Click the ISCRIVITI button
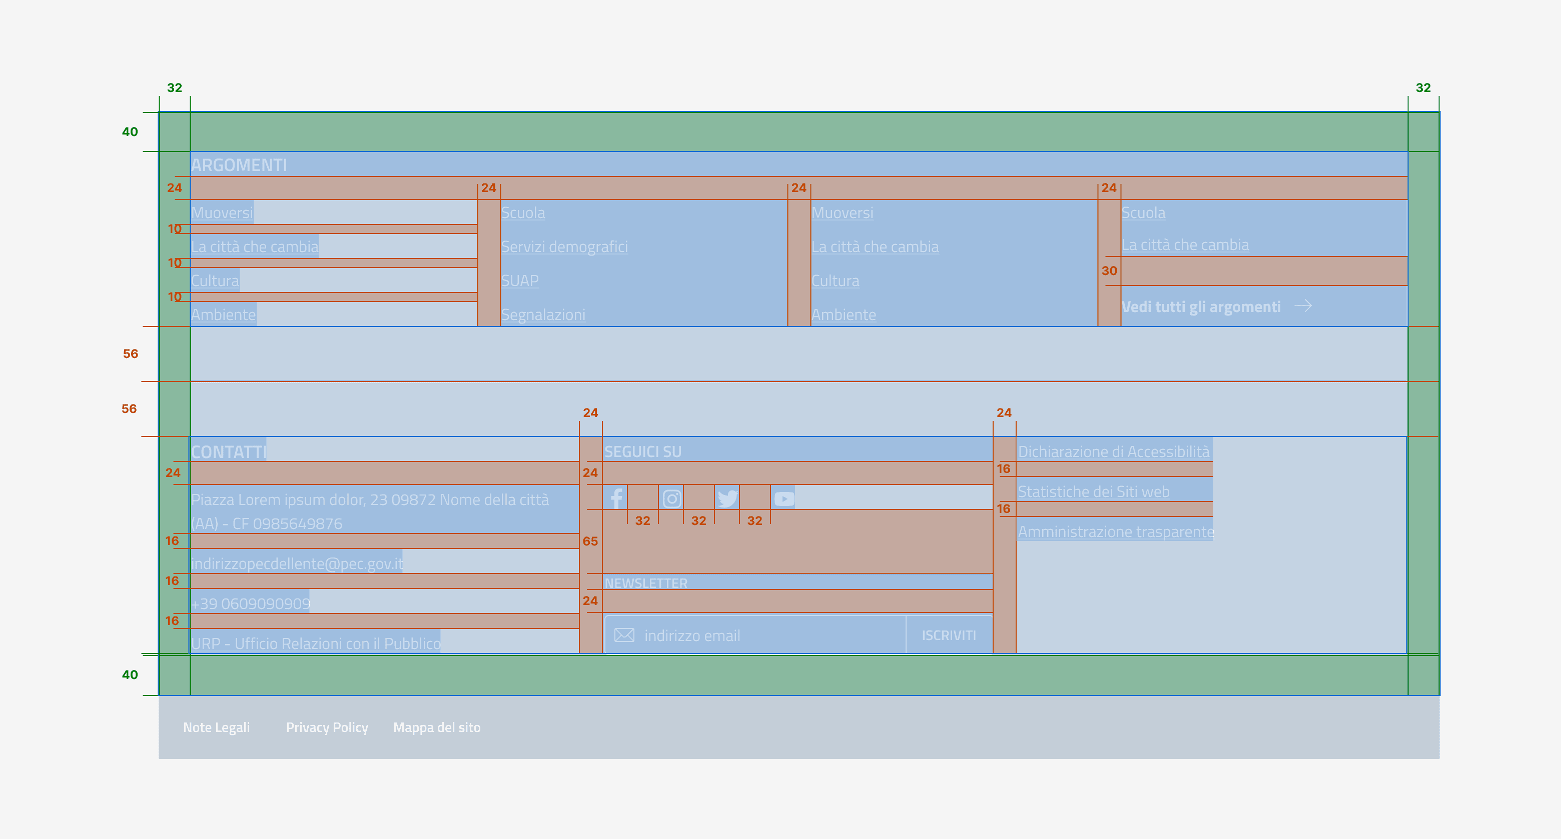This screenshot has width=1561, height=839. 949,635
